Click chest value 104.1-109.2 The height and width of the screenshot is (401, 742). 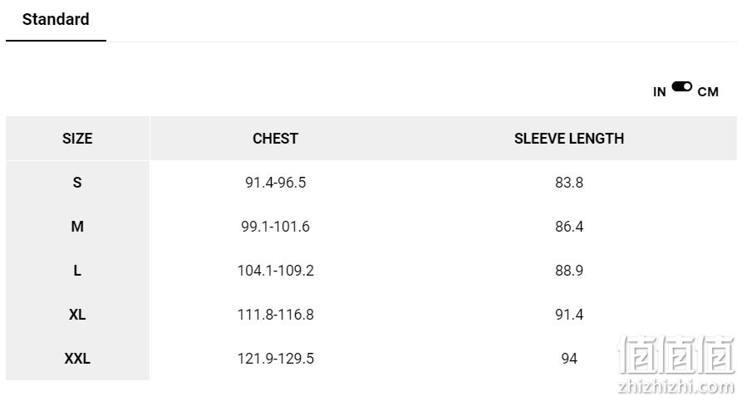click(275, 271)
